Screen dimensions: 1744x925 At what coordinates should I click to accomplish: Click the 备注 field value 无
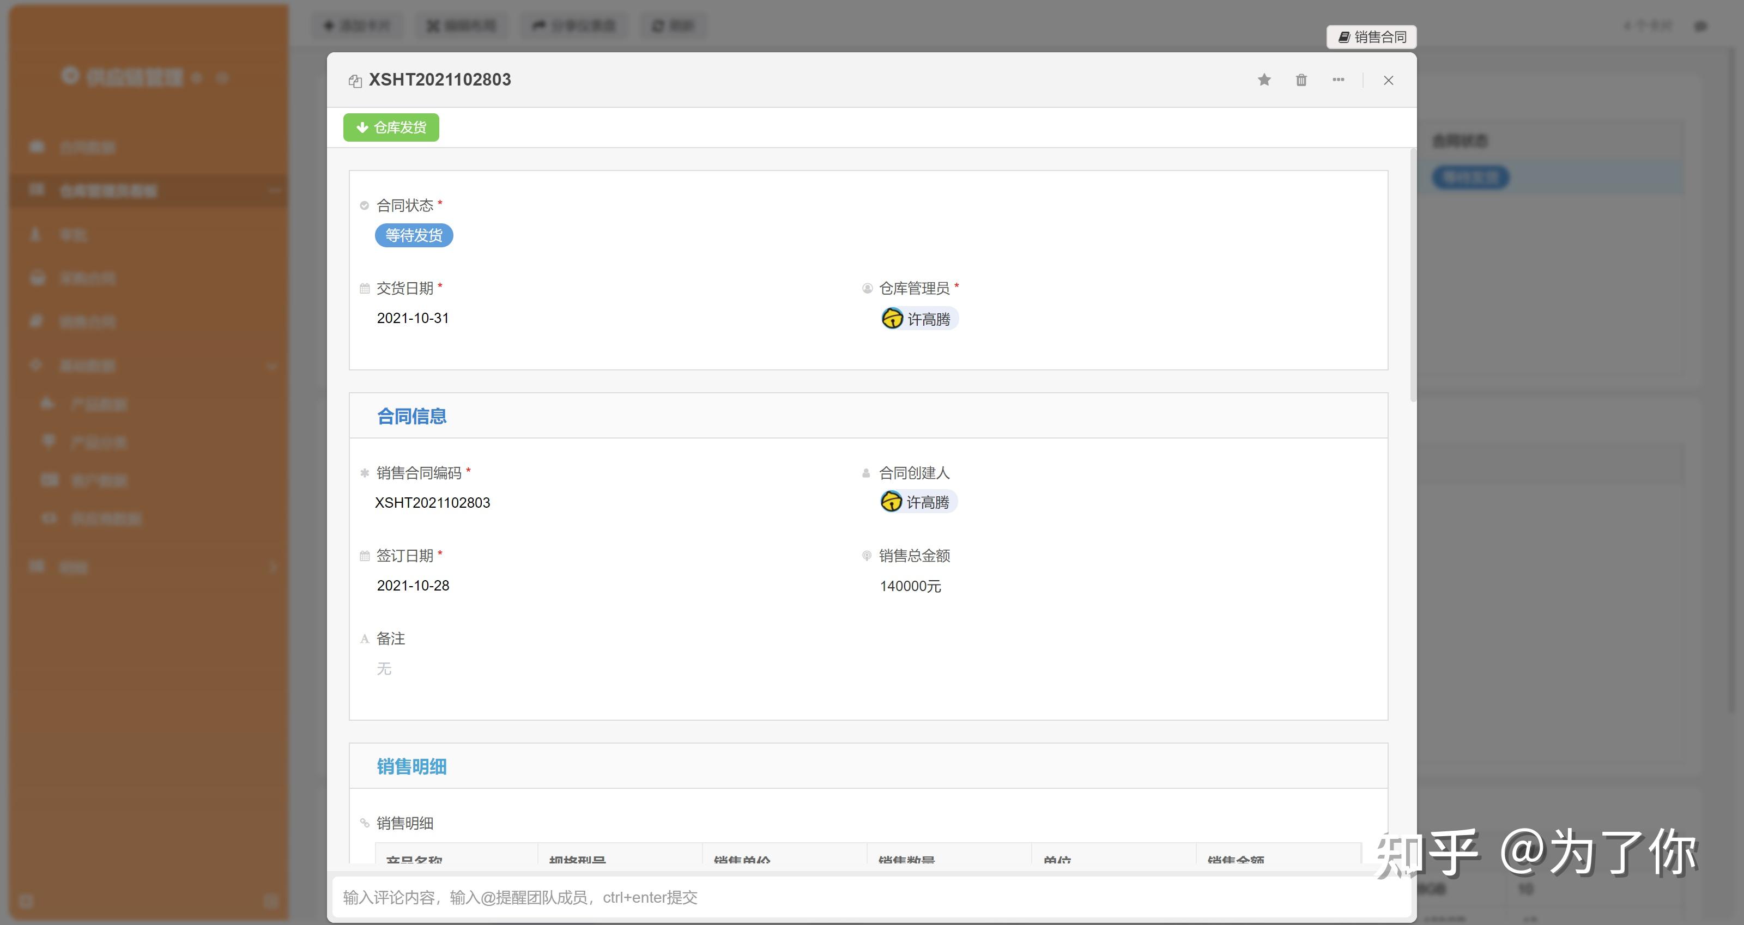[x=384, y=668]
